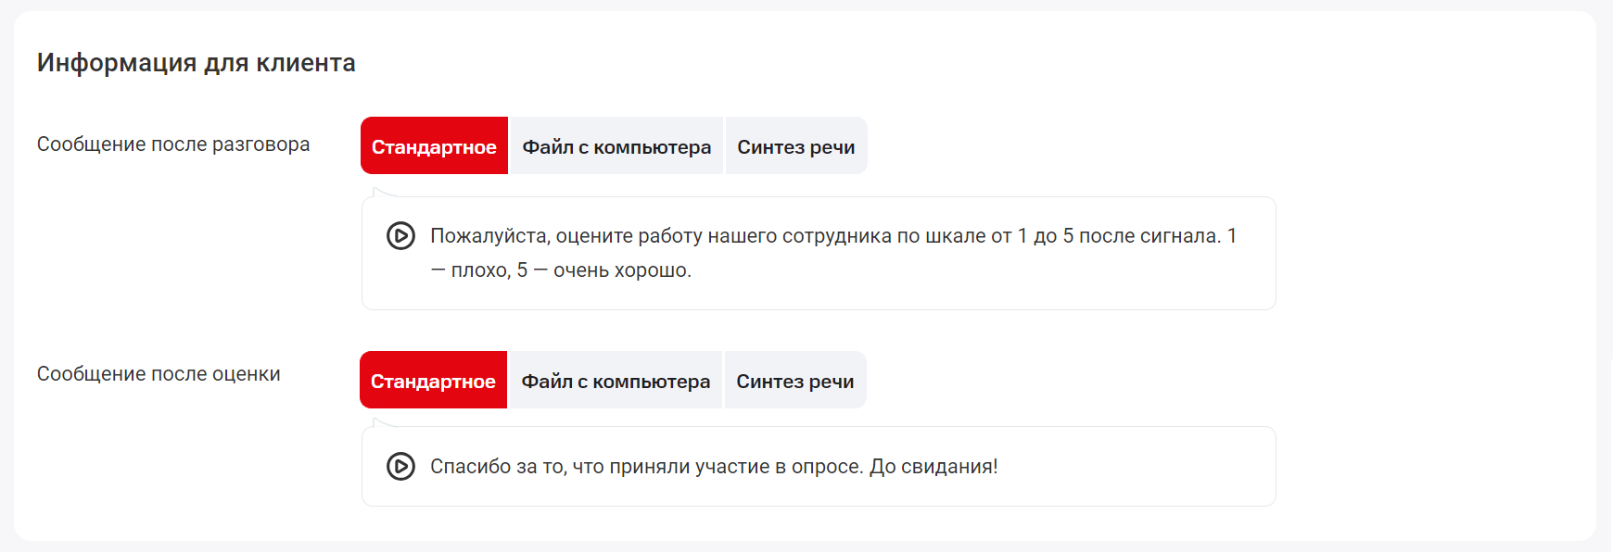Select Стандартное for message after conversation

tap(434, 146)
